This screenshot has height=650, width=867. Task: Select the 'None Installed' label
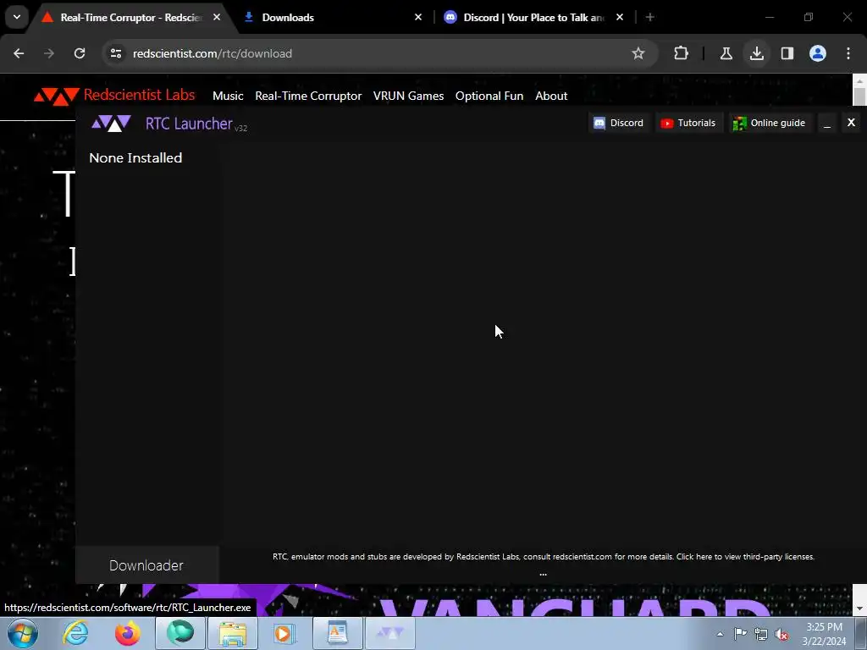coord(135,157)
